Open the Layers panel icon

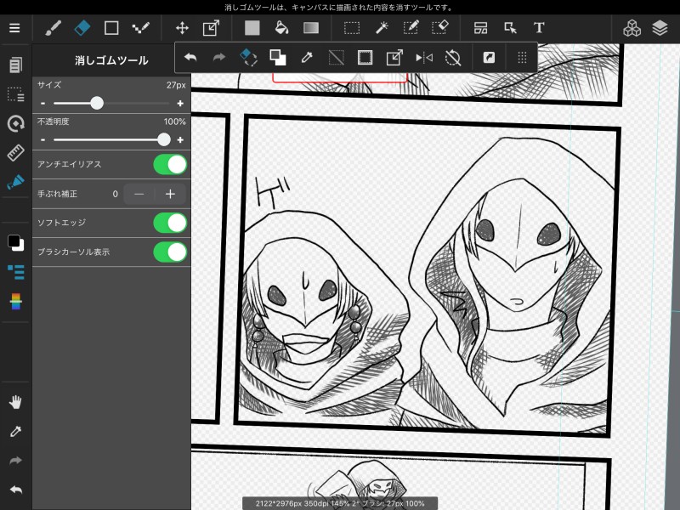tap(660, 28)
